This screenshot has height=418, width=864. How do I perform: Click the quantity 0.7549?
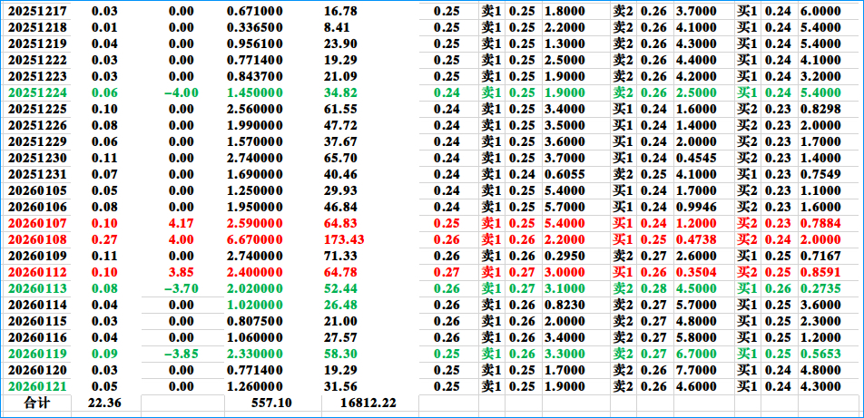[x=821, y=175]
